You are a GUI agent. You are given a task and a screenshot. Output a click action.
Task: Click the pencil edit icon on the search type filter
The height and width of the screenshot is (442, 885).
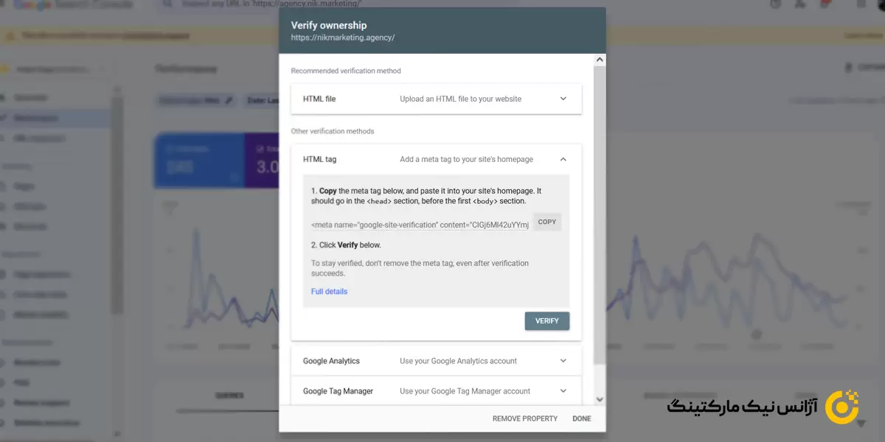point(229,100)
